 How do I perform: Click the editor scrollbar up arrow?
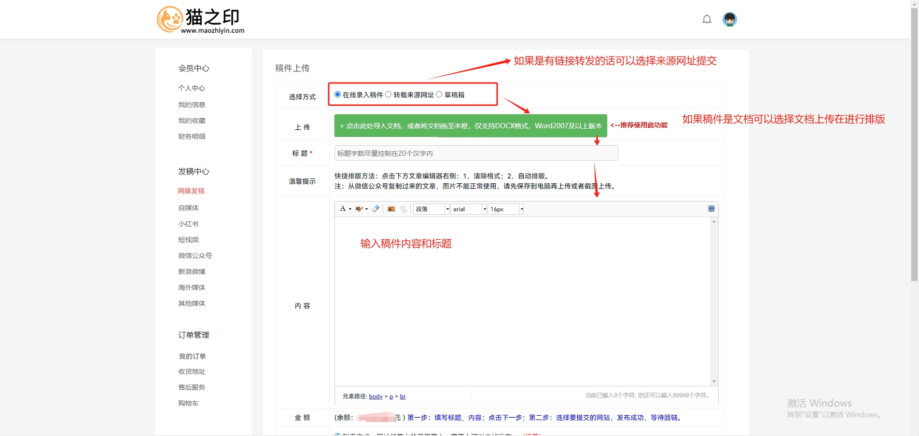coord(714,221)
